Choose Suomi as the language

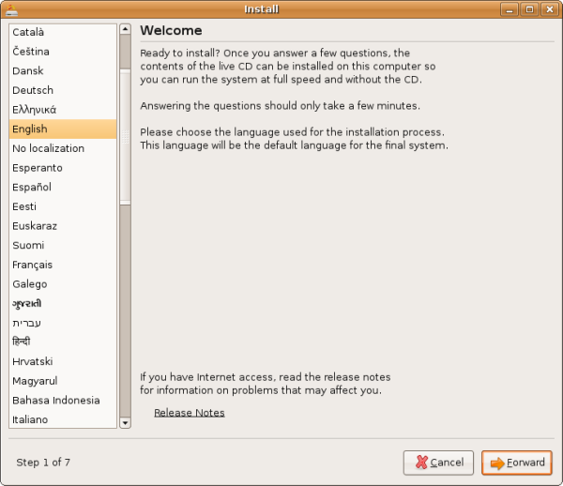click(63, 246)
